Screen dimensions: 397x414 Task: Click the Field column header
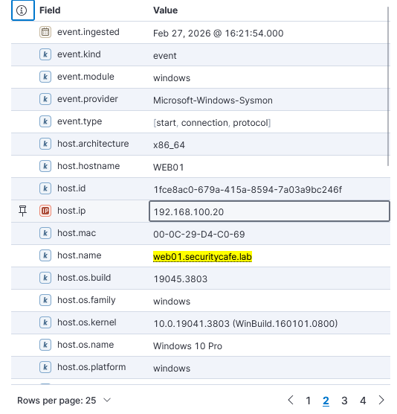tap(50, 10)
